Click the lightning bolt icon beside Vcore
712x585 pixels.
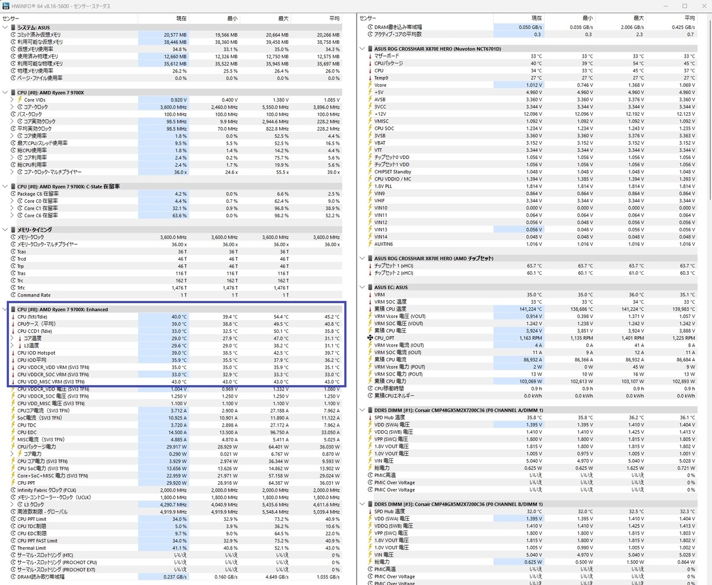pyautogui.click(x=370, y=85)
